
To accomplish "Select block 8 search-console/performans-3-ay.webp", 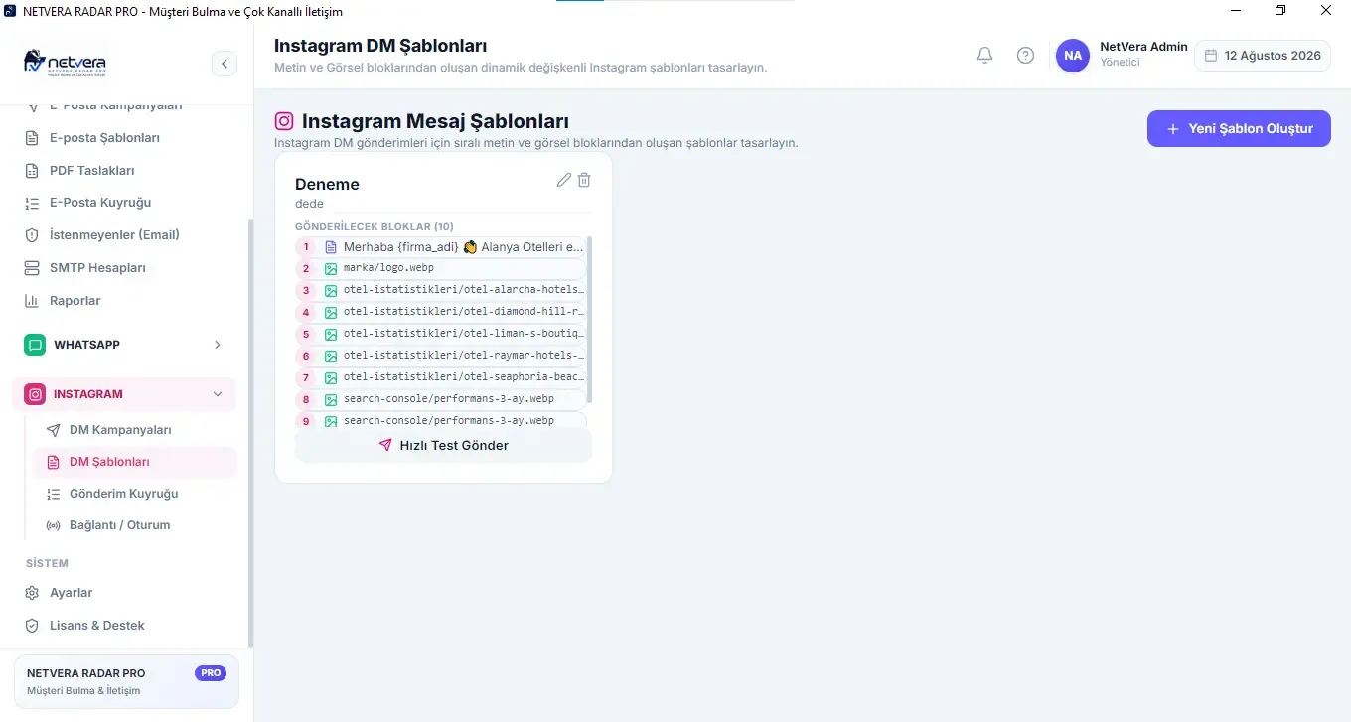I will tap(440, 399).
